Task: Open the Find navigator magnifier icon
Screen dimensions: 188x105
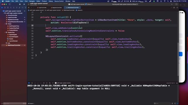Action: (x=11, y=8)
